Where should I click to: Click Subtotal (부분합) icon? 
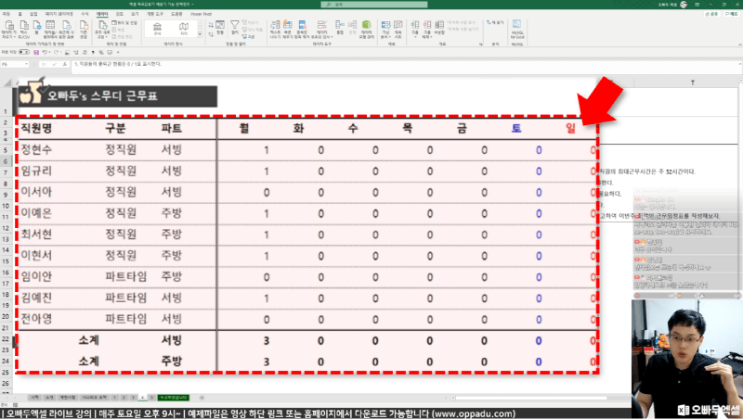pos(439,29)
